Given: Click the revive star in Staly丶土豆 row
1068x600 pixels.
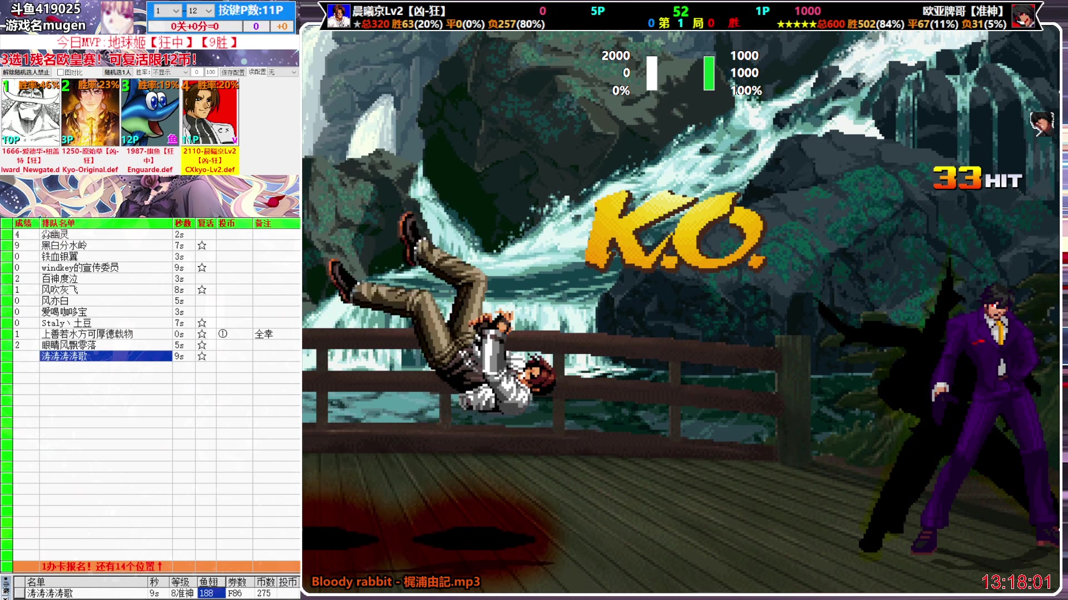Looking at the screenshot, I should tap(202, 323).
